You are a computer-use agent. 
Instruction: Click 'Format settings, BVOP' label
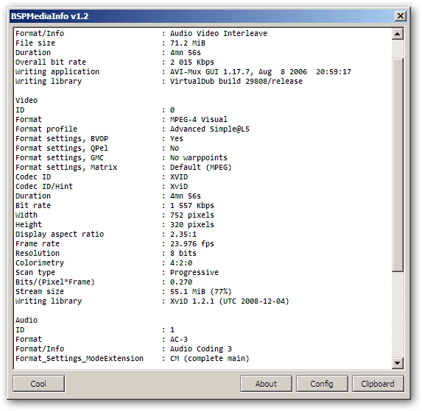62,139
